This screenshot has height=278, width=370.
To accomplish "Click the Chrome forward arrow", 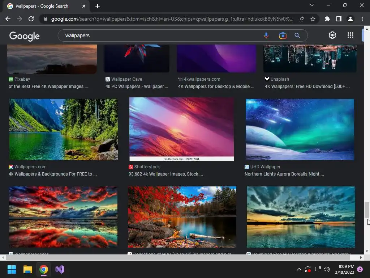I will (x=20, y=19).
